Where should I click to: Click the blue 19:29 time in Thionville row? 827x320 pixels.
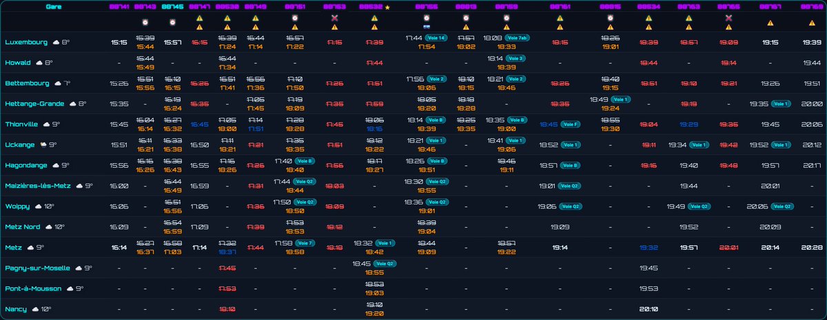[688, 125]
